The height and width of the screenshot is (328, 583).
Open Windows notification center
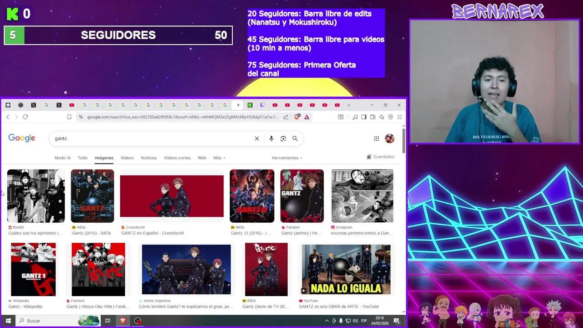[397, 321]
